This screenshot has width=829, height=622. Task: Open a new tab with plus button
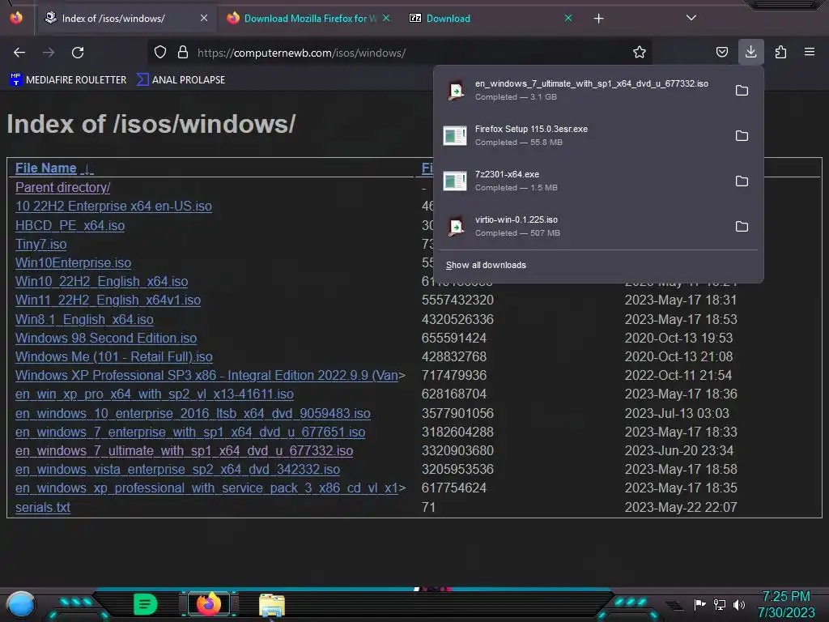(598, 19)
